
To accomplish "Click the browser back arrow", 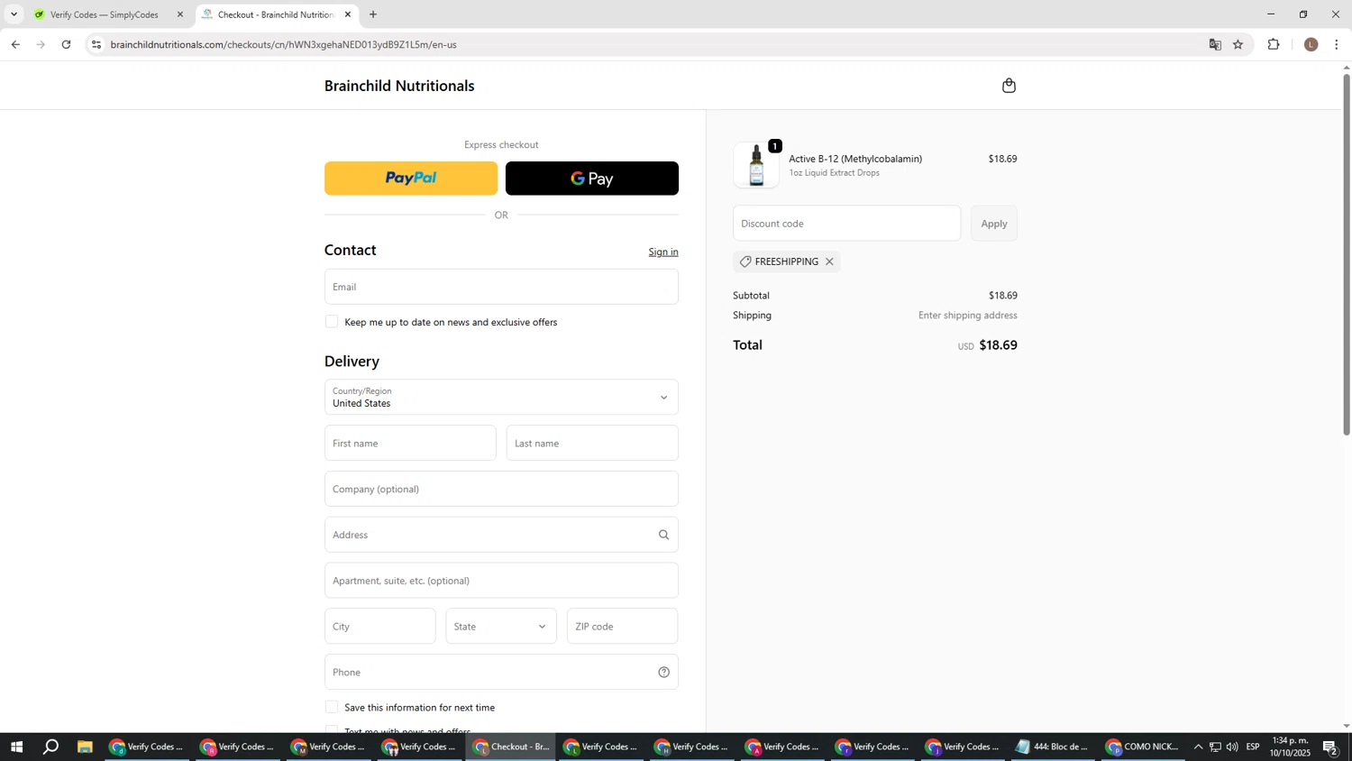I will coord(15,44).
